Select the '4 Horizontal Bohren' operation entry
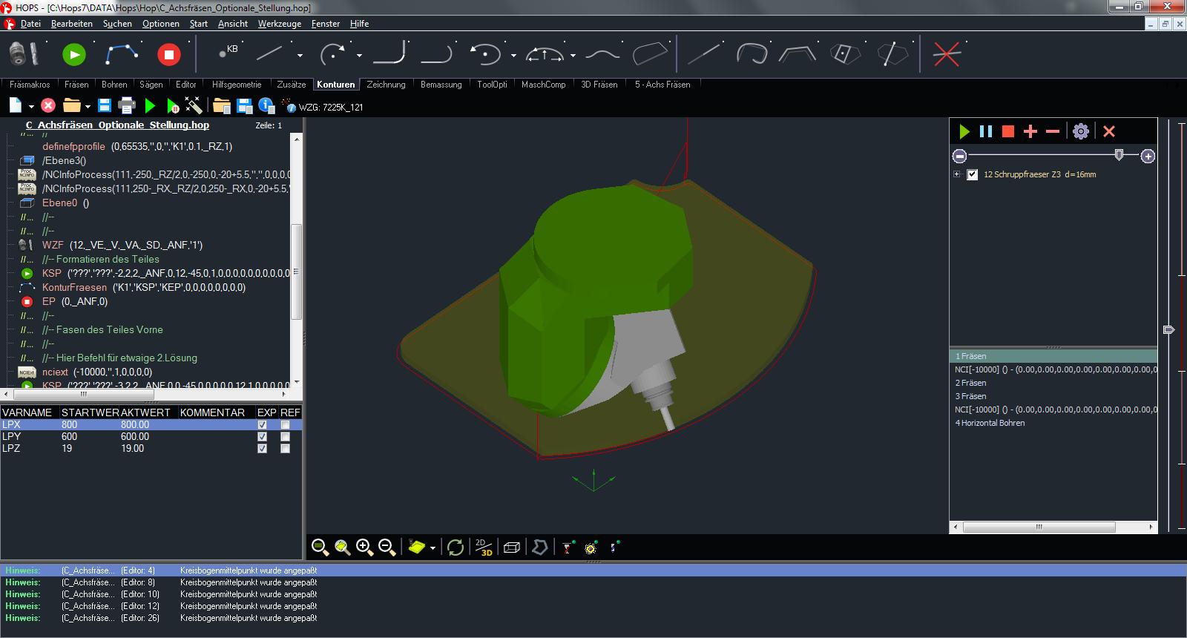Viewport: 1187px width, 638px height. pos(990,423)
